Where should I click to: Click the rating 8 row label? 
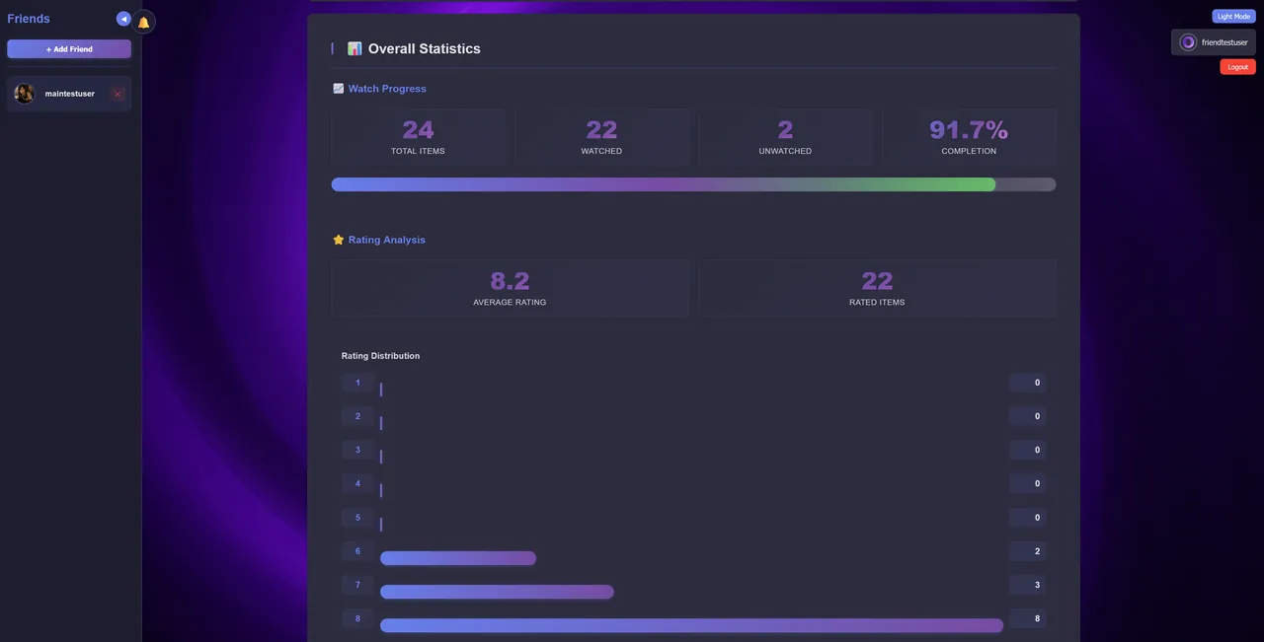[x=357, y=618]
